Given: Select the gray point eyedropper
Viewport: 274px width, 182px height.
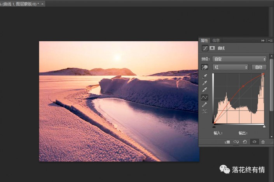Looking at the screenshot, I should pos(205,83).
